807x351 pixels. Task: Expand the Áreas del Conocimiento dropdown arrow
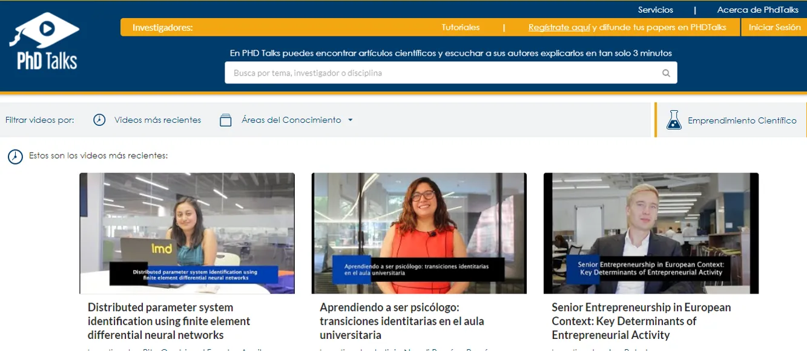pos(350,120)
